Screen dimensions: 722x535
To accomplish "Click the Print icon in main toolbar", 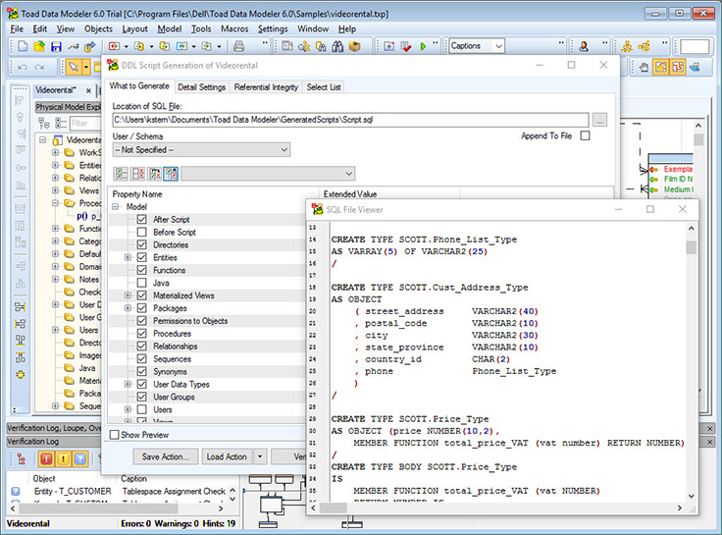I will coord(238,46).
